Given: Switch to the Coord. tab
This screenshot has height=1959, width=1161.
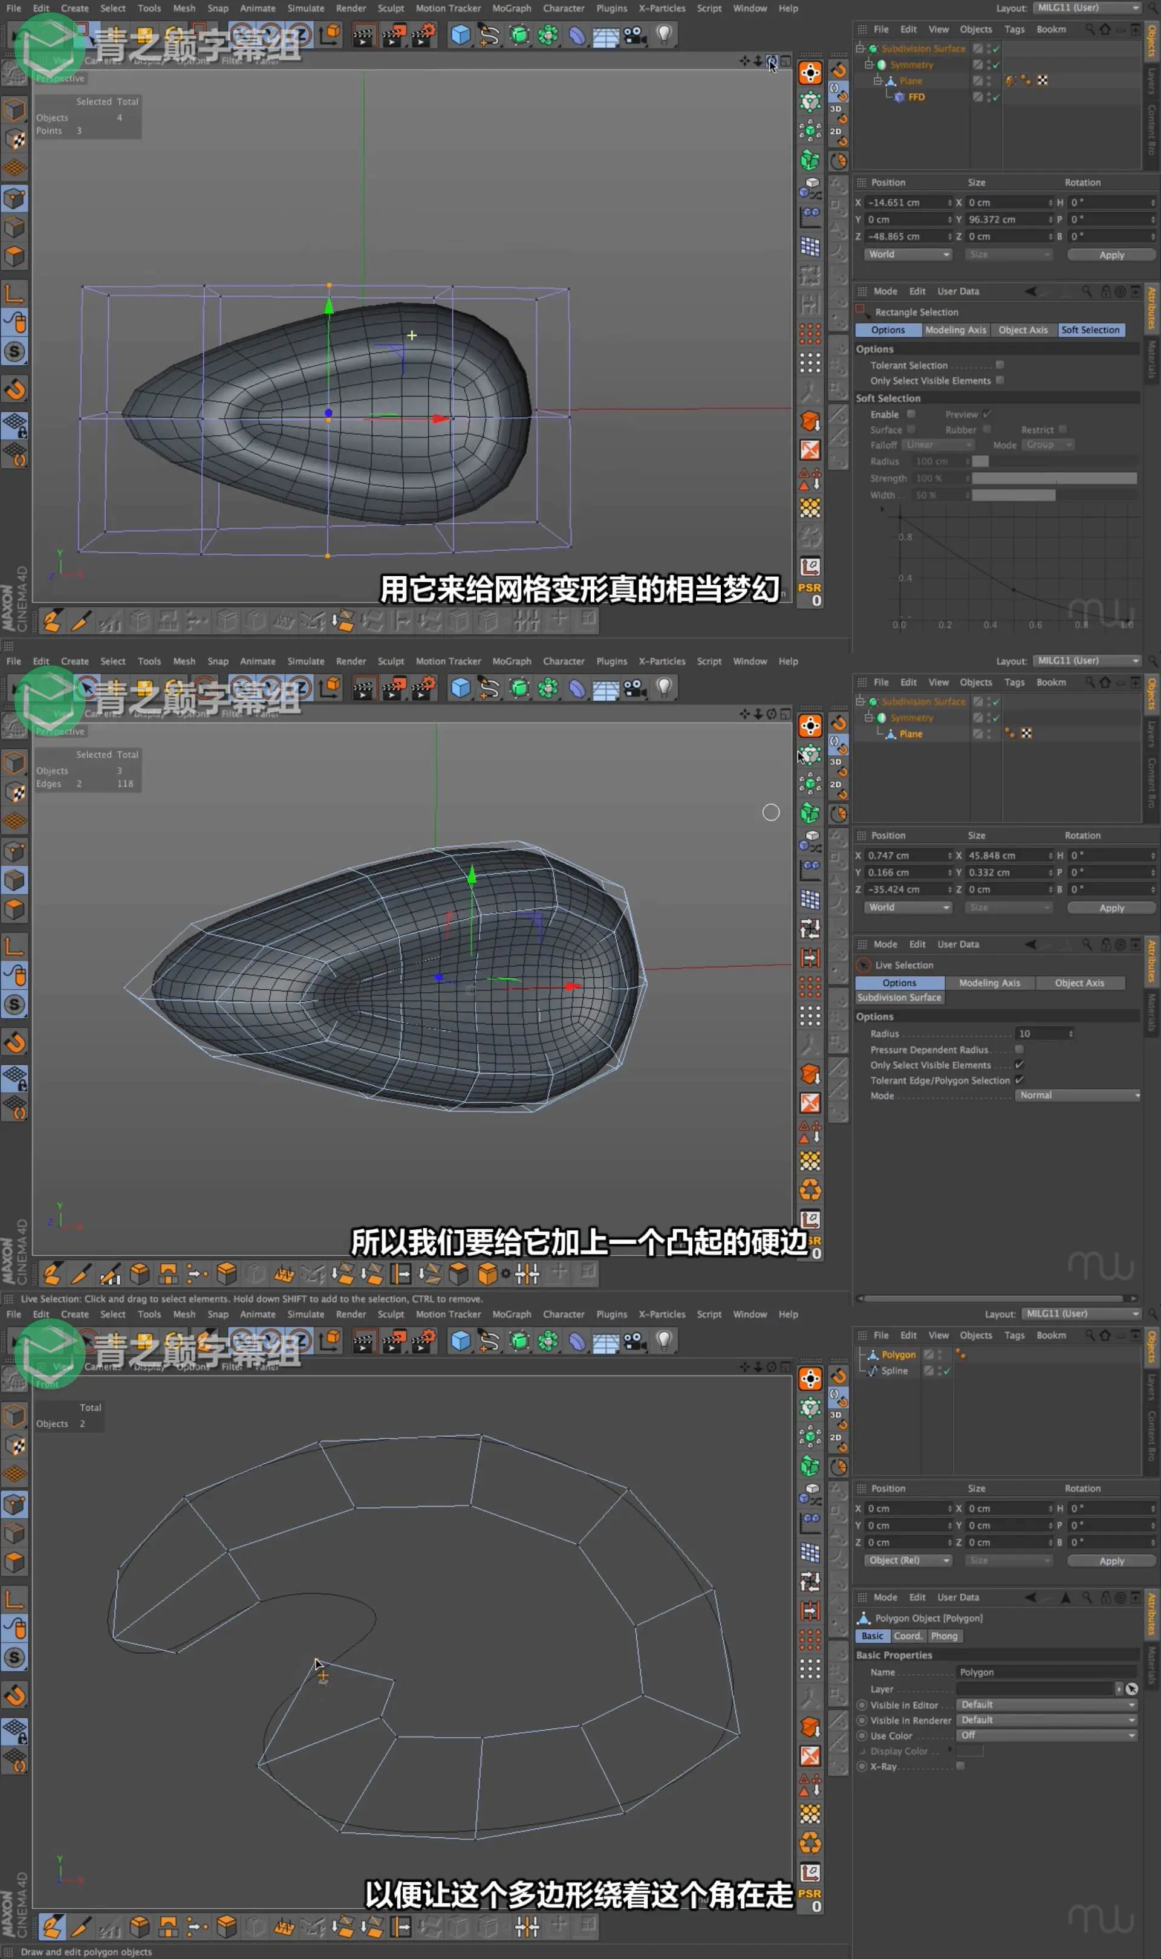Looking at the screenshot, I should click(908, 1636).
